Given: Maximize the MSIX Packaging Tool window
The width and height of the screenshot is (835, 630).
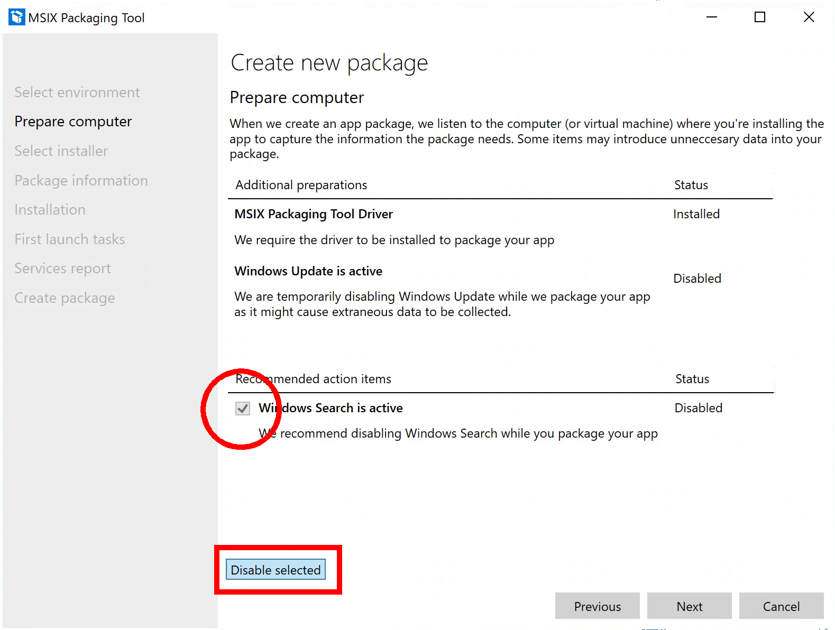Looking at the screenshot, I should click(x=760, y=17).
